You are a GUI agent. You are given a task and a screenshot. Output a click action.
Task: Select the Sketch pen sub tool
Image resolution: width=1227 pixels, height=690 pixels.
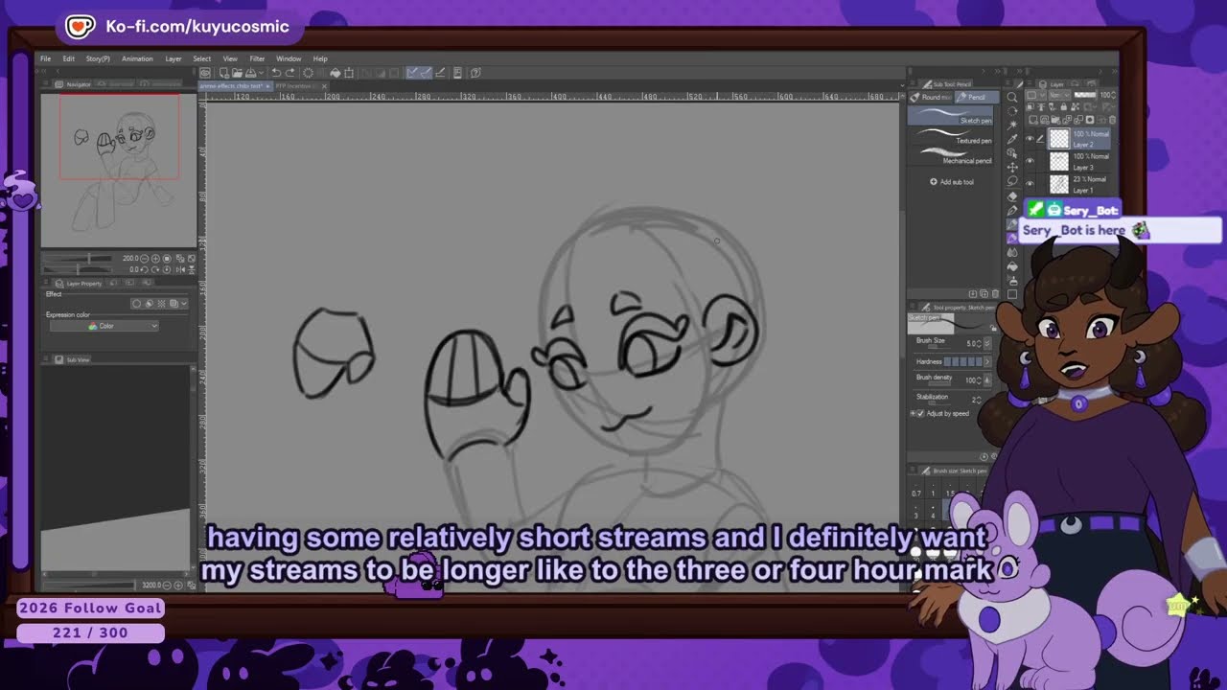click(x=951, y=115)
